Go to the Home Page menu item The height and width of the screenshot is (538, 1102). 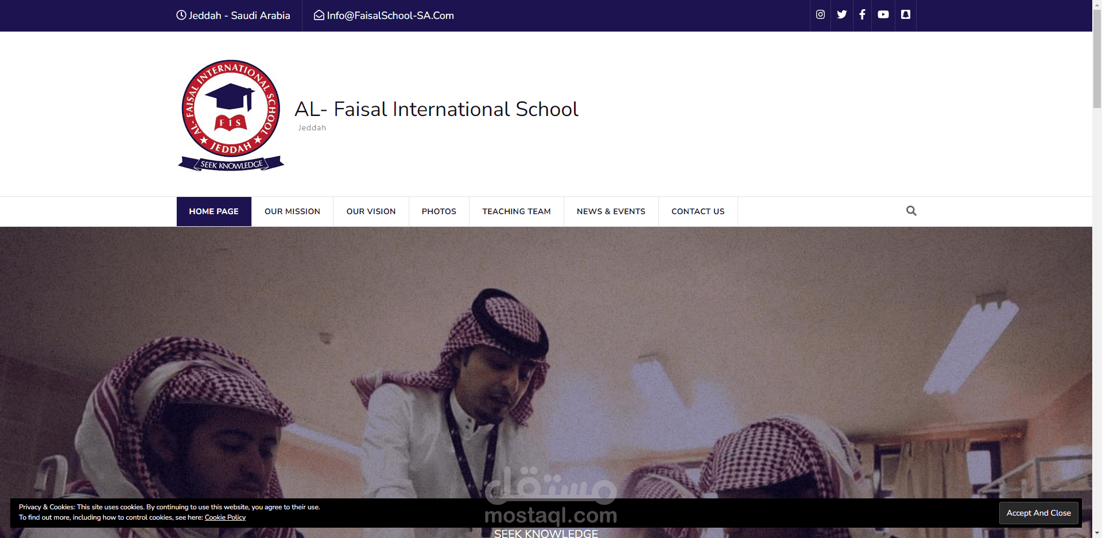click(x=214, y=211)
